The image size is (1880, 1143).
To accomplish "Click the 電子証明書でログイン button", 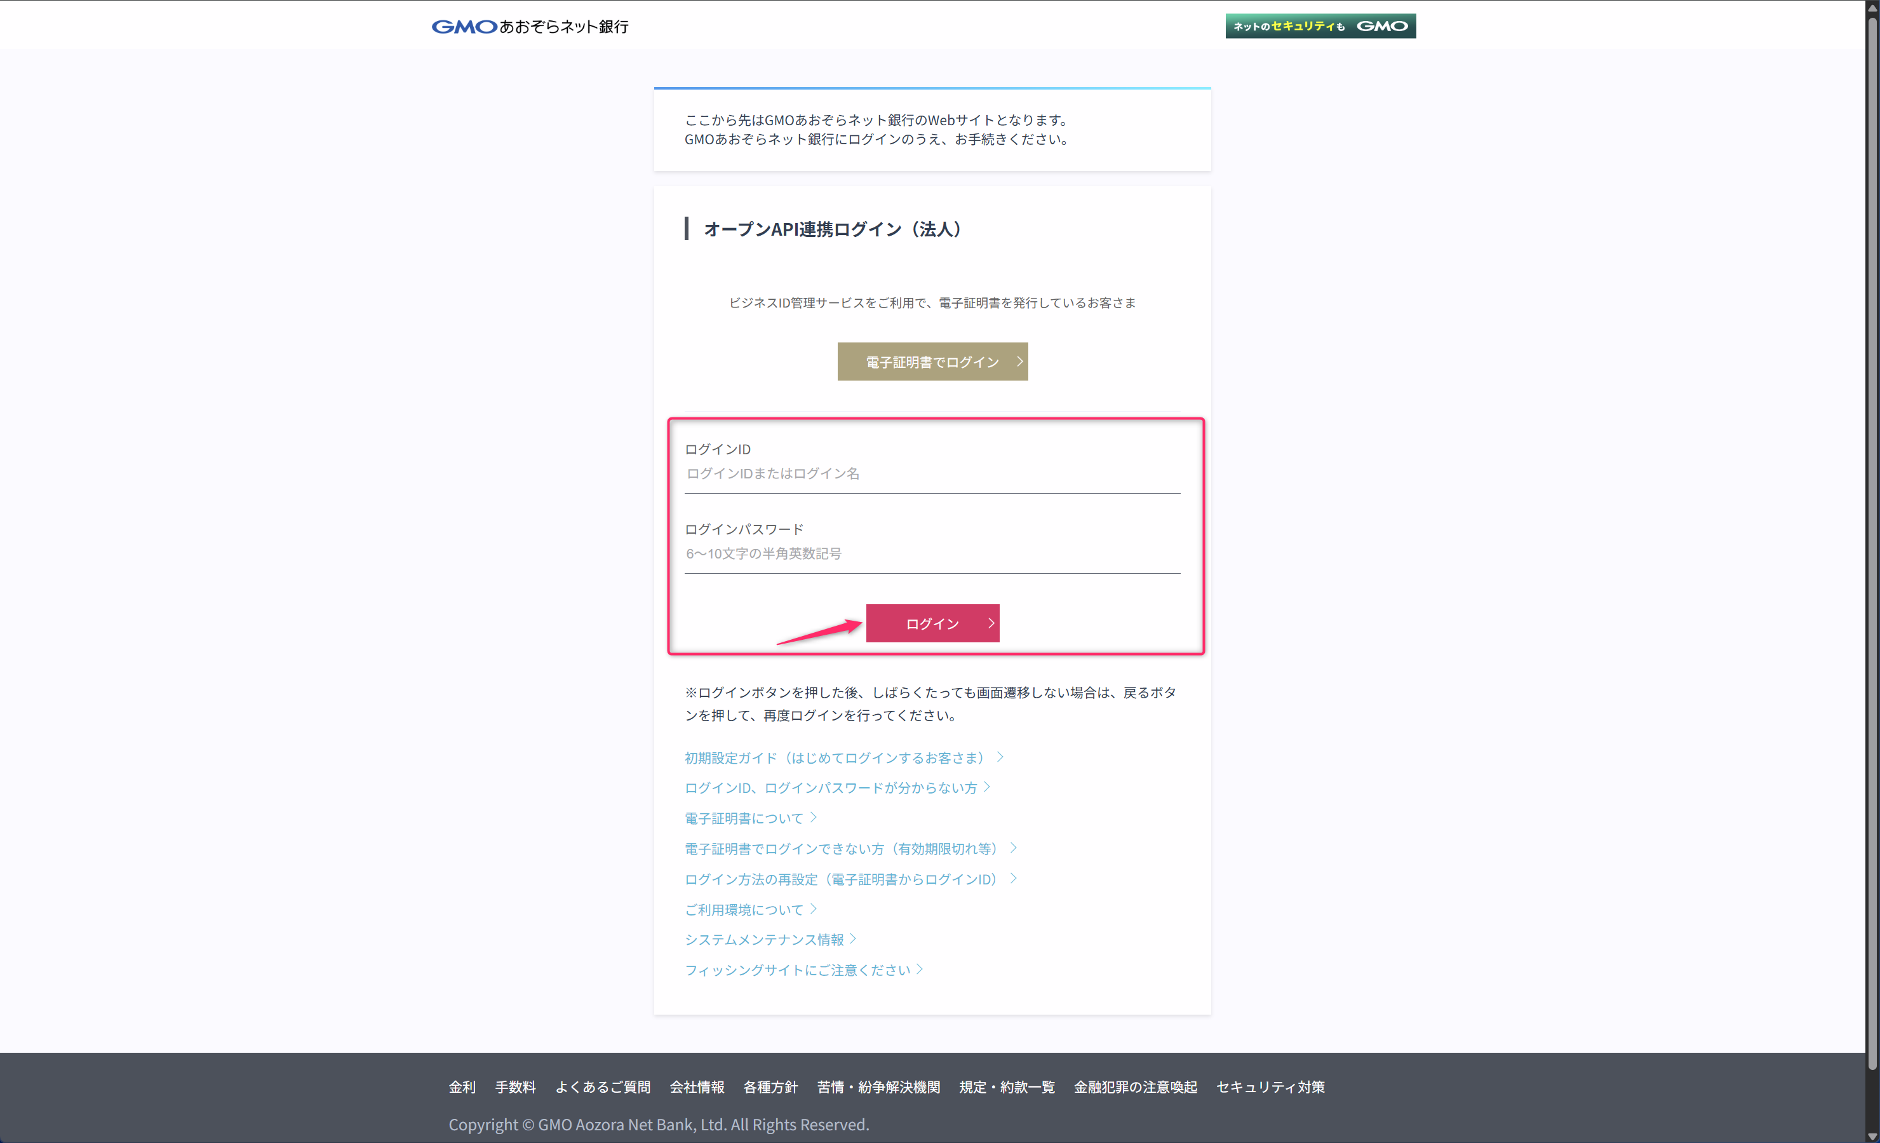I will [x=932, y=362].
